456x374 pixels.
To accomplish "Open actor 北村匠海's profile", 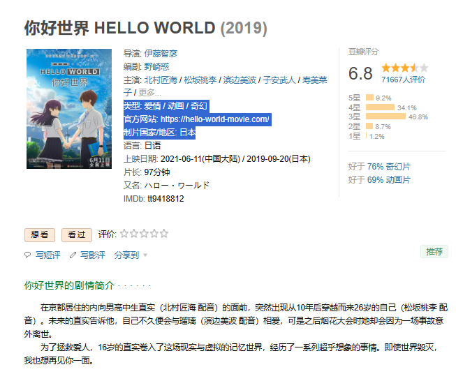I will (161, 80).
